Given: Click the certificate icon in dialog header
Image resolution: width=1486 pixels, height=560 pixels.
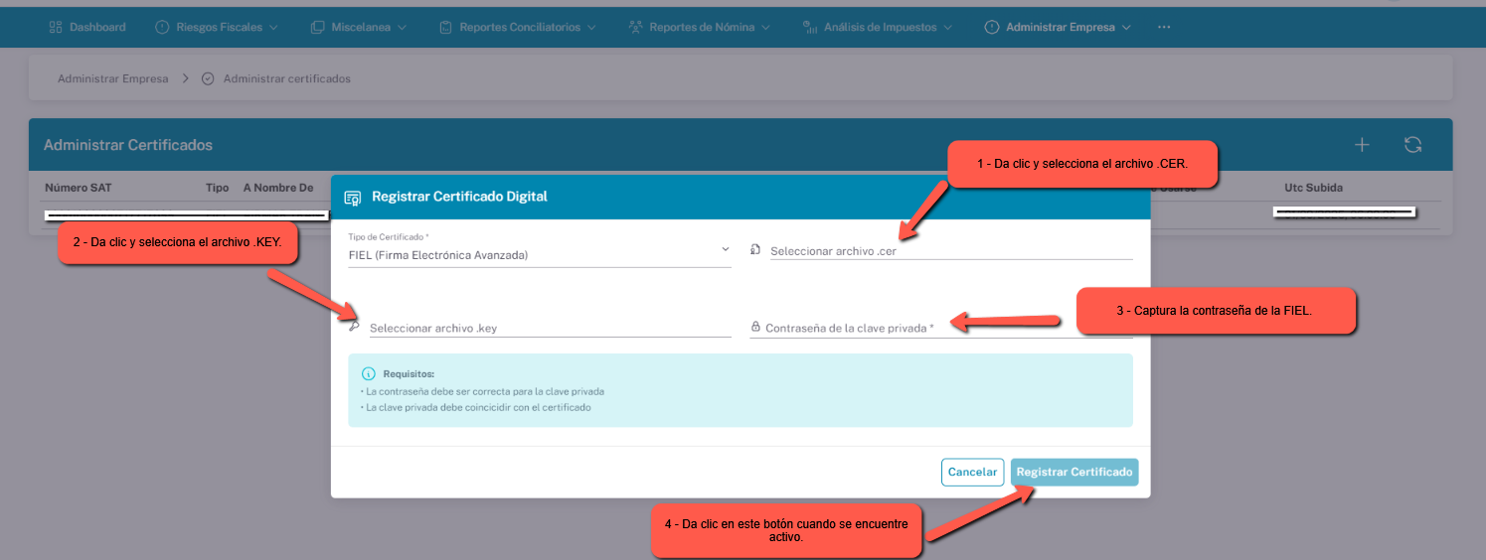Looking at the screenshot, I should coord(352,197).
